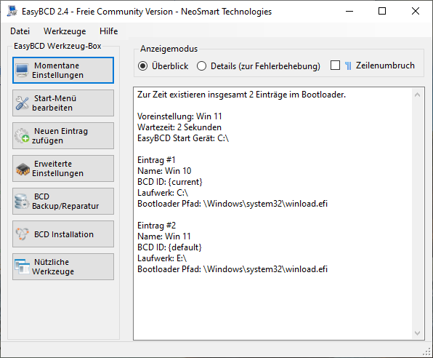Click the line 'Name: Win 11'
This screenshot has width=433, height=358.
[164, 236]
